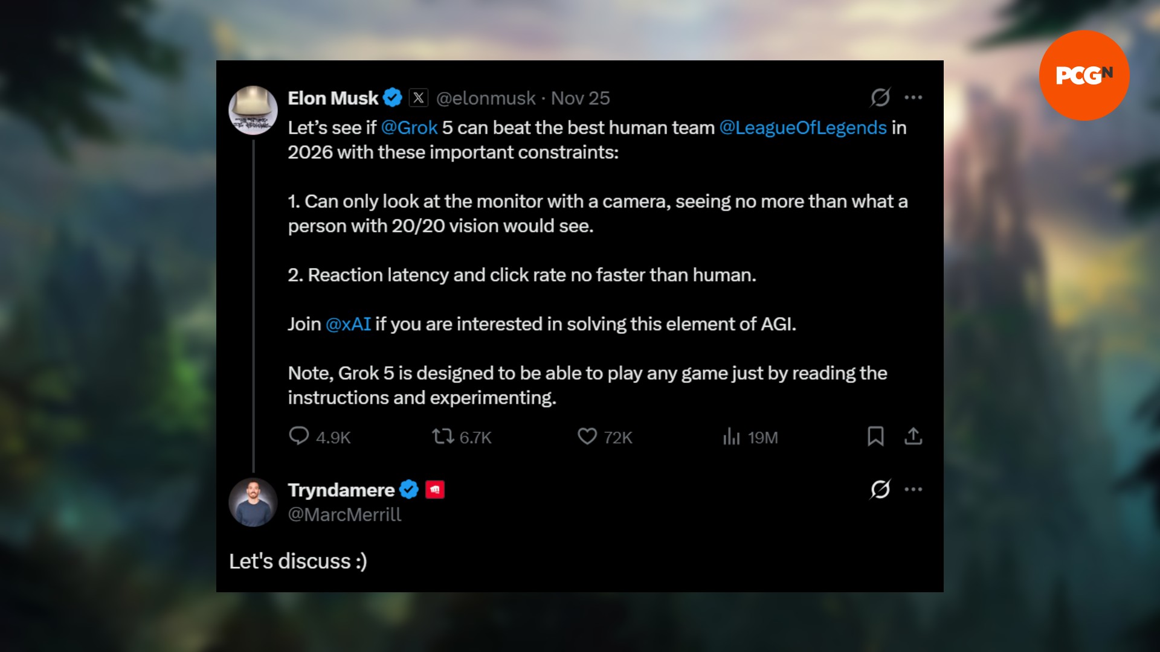
Task: Open Elon Musk's profile avatar
Action: pyautogui.click(x=253, y=110)
